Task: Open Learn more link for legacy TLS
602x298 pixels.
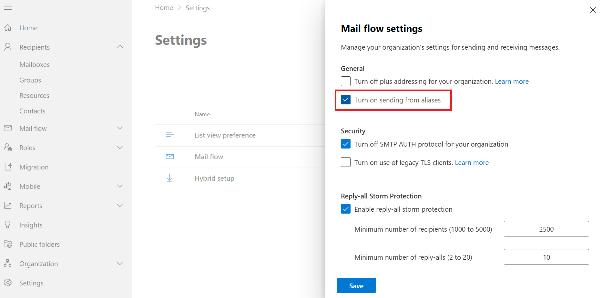Action: point(472,163)
